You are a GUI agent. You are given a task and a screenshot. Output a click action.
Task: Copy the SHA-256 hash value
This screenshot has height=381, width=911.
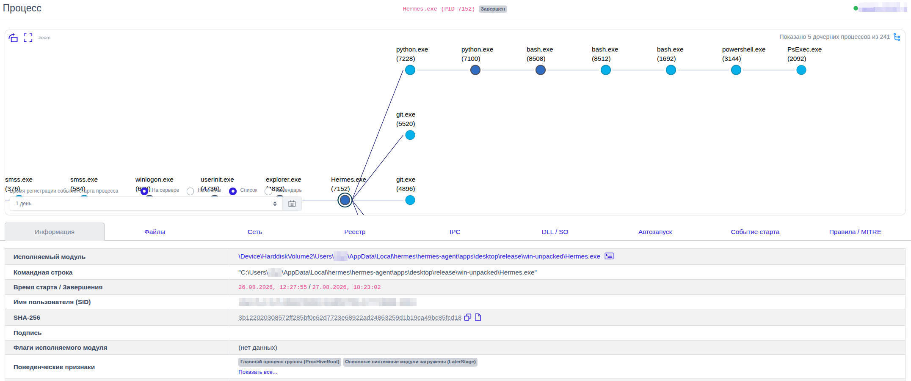point(468,317)
